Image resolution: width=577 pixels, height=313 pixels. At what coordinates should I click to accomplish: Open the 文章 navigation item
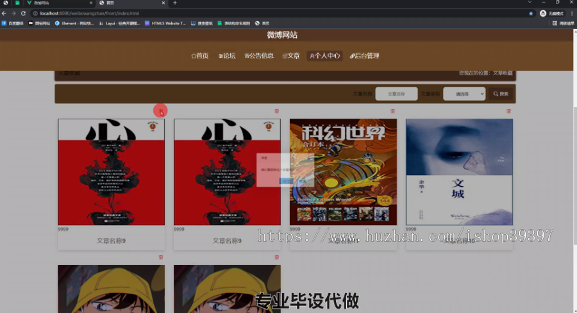point(290,56)
